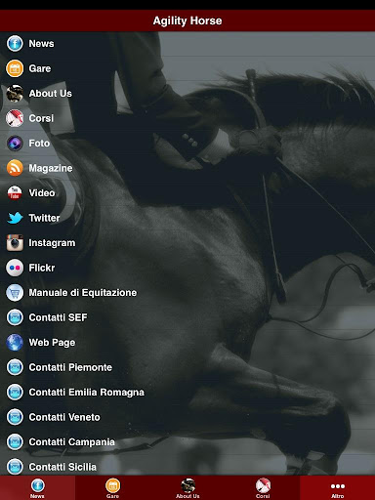Screen dimensions: 375x500
Task: Open the Altro three-dots tab
Action: [338, 487]
